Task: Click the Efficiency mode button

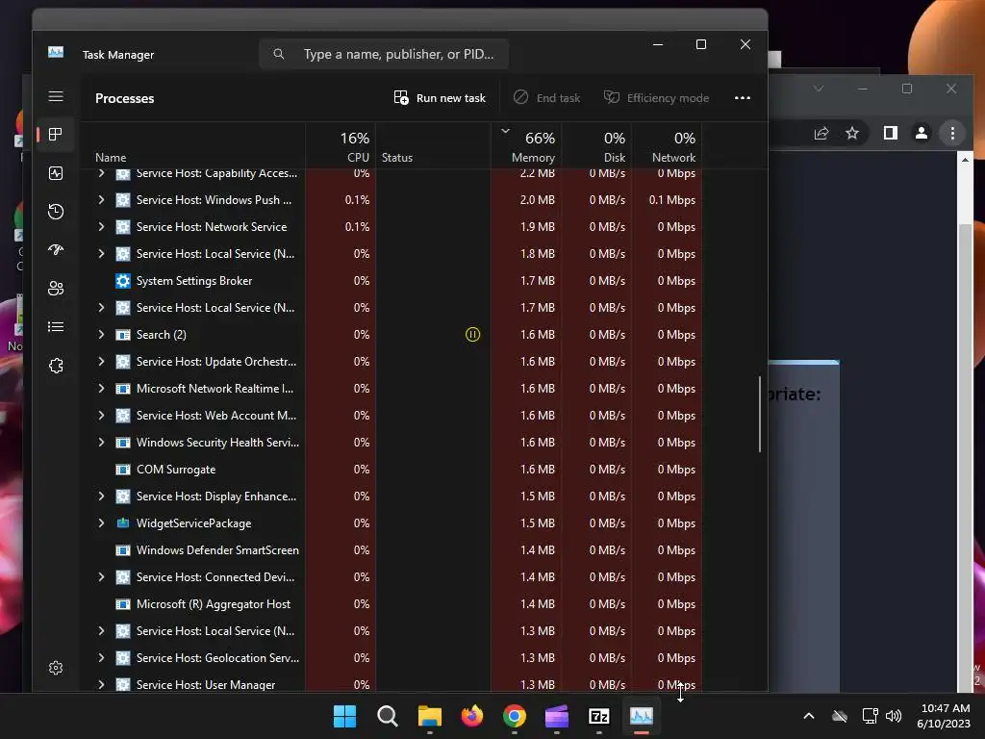Action: tap(656, 98)
